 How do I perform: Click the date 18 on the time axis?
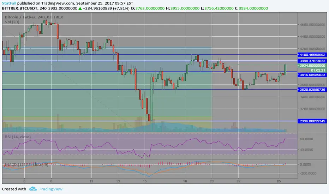tap(185, 181)
